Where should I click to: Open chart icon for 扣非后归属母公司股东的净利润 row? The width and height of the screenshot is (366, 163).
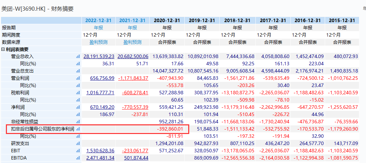coord(78,129)
